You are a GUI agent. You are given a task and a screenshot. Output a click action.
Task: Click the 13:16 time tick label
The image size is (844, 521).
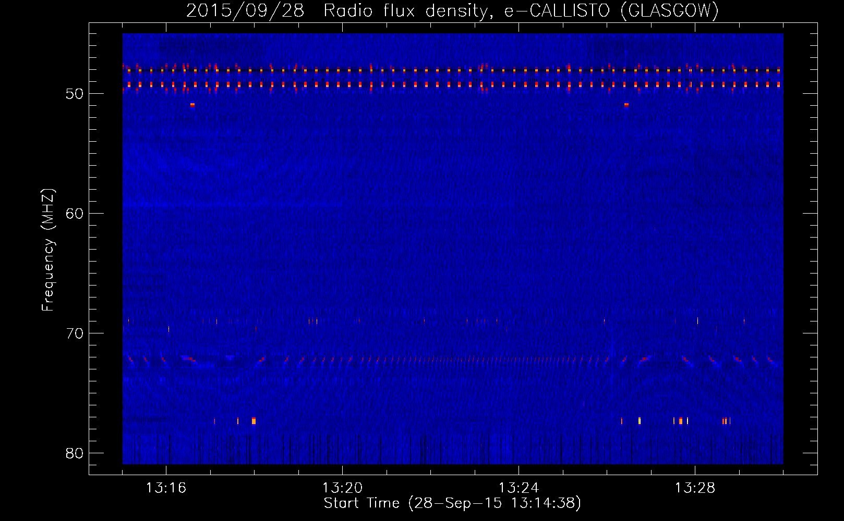166,488
